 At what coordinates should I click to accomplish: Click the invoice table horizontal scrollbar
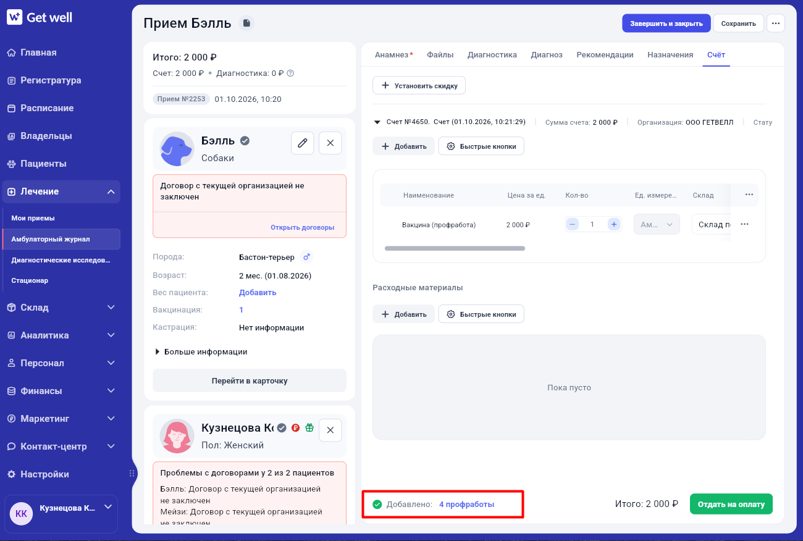click(x=455, y=248)
